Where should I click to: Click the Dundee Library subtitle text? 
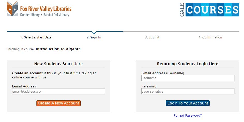(30, 15)
